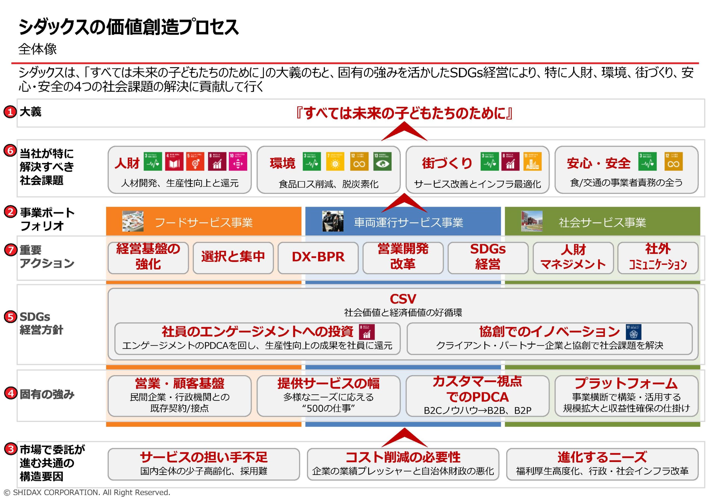Viewport: 711px width, 499px height.
Task: Click the text 食品ロス削減、脱炭素化
Action: point(329,184)
